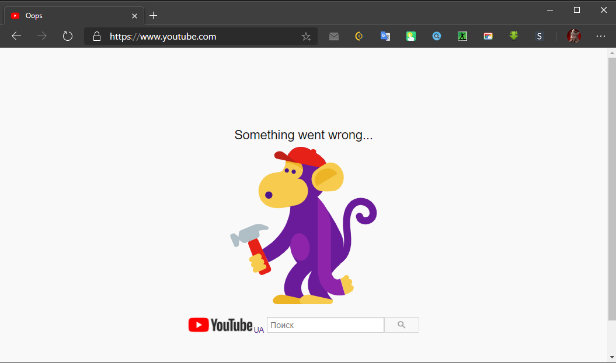Open a new tab with the plus
This screenshot has height=363, width=616.
coord(153,16)
